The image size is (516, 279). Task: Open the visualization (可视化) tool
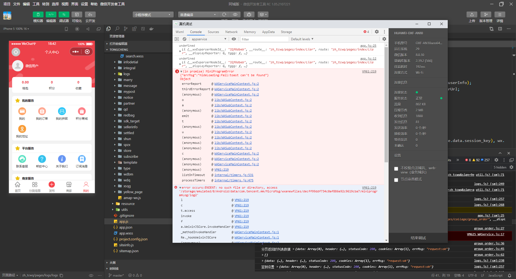click(x=77, y=14)
